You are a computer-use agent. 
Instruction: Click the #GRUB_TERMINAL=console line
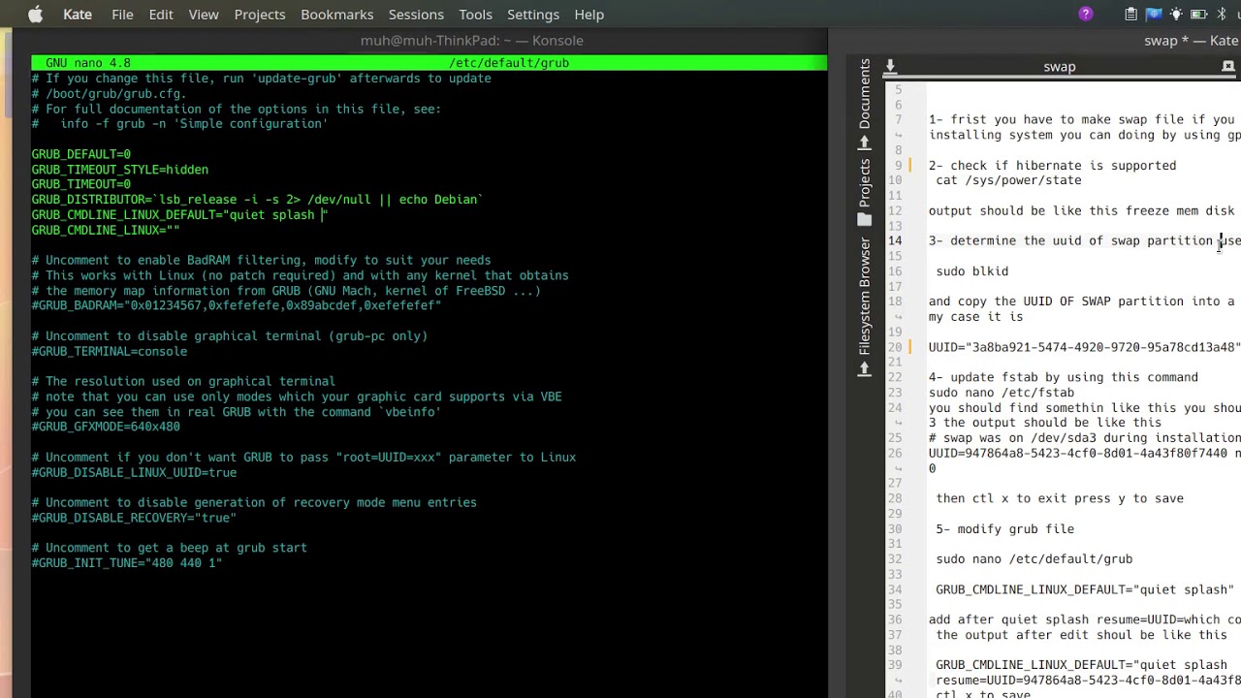[x=109, y=351]
